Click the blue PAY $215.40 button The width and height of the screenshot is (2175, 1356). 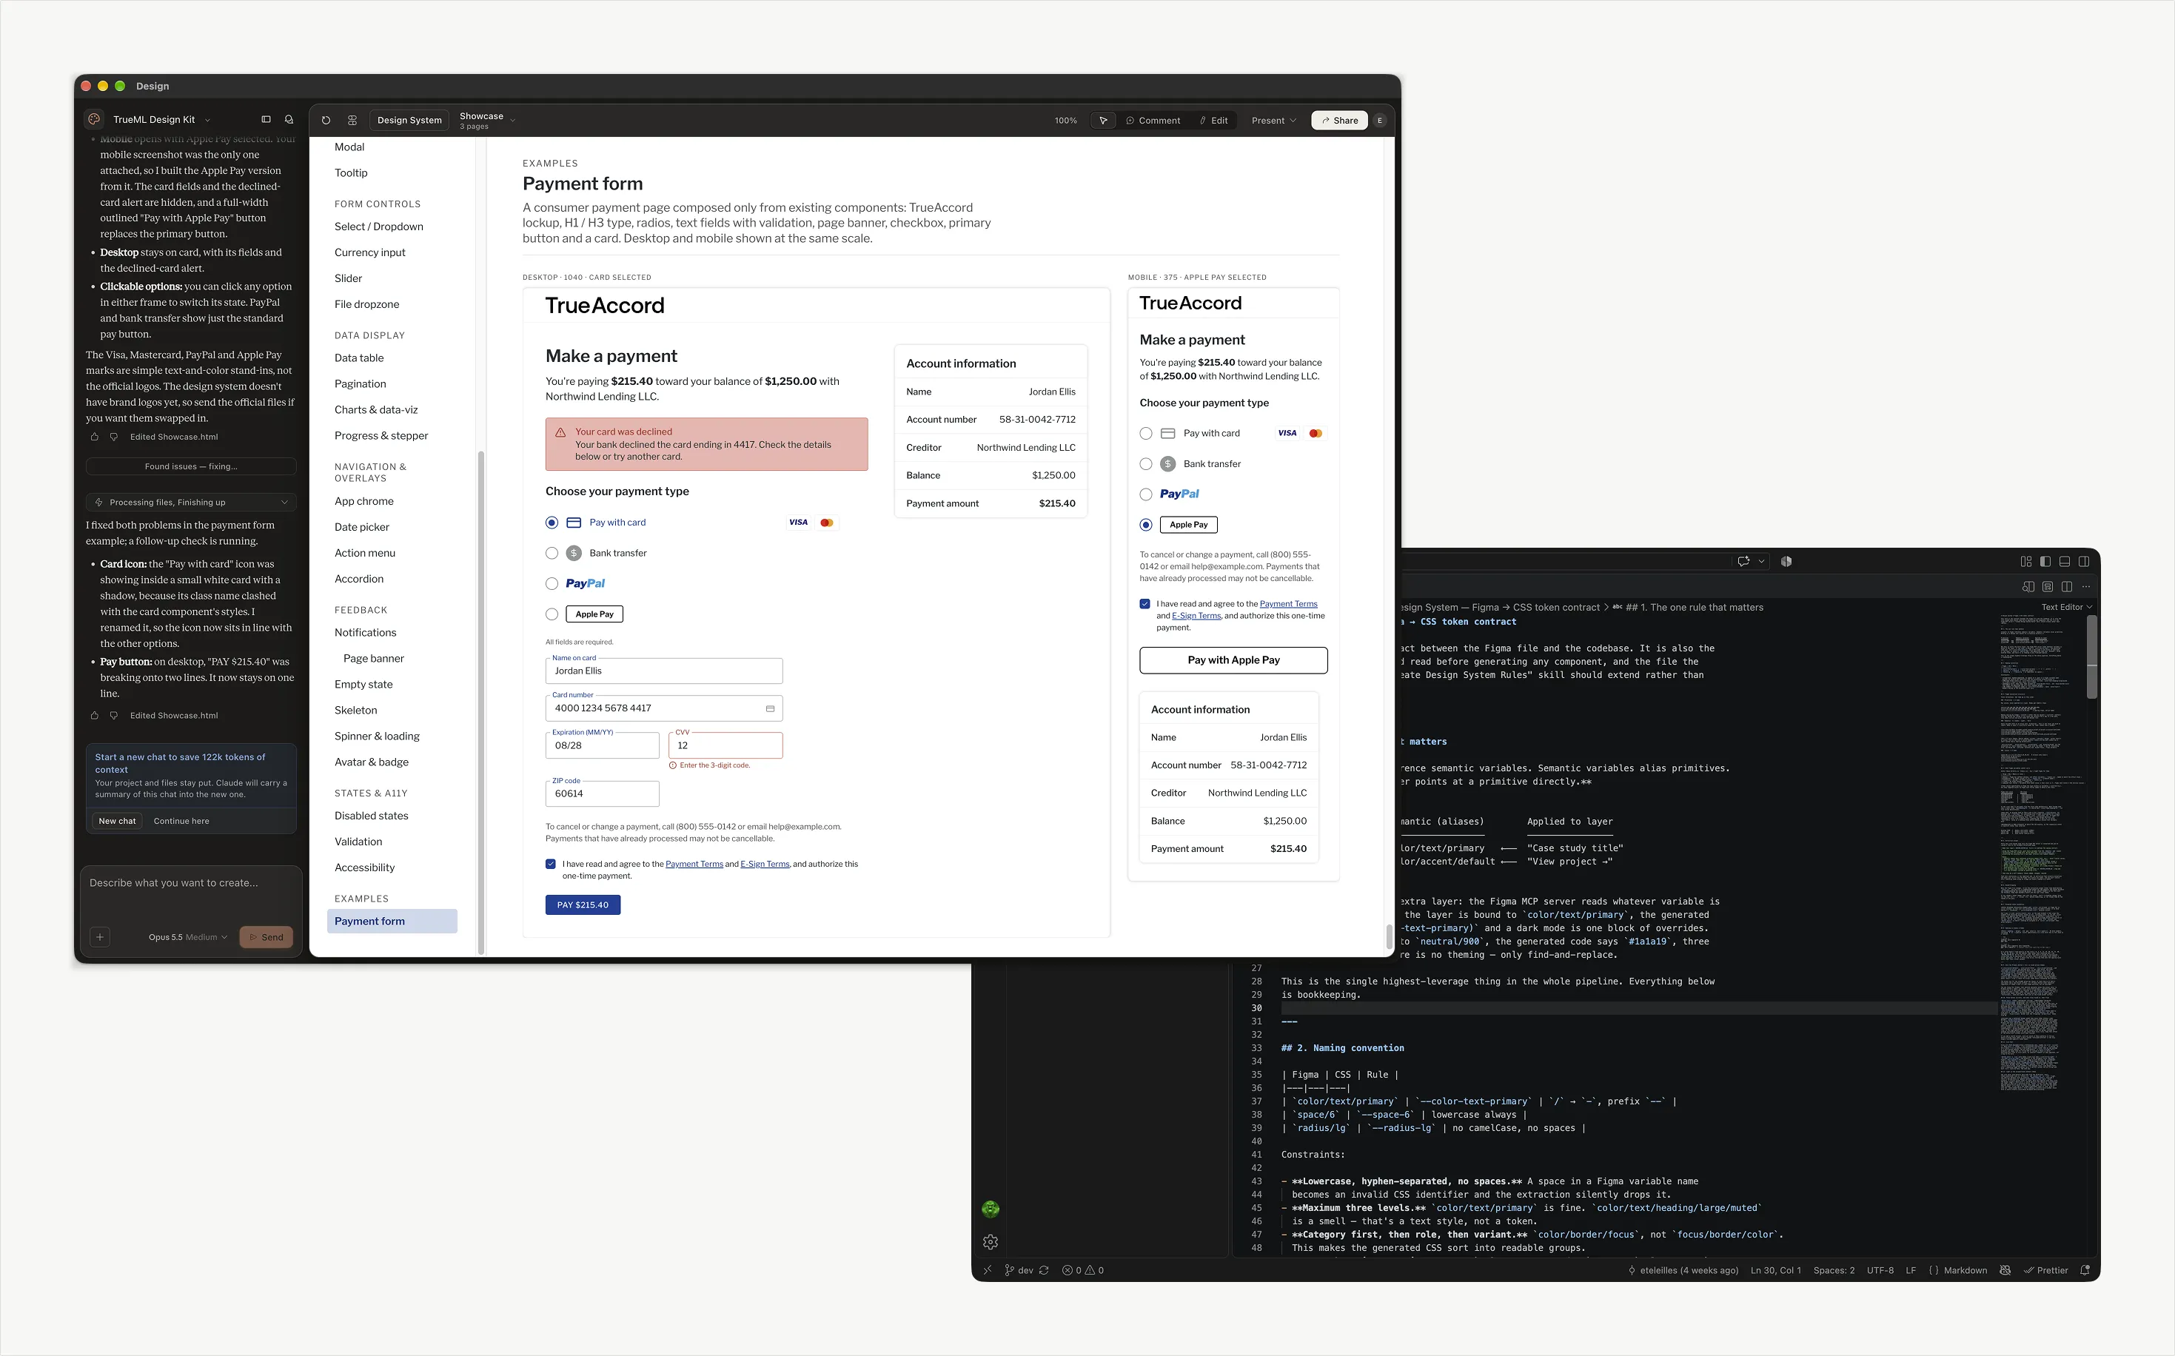tap(583, 905)
